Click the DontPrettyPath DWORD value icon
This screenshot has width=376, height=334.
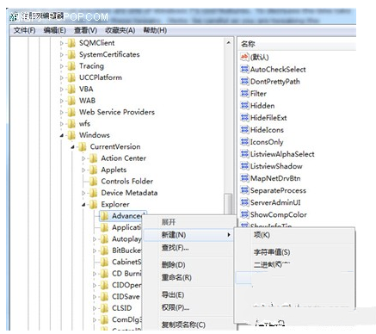tap(244, 81)
